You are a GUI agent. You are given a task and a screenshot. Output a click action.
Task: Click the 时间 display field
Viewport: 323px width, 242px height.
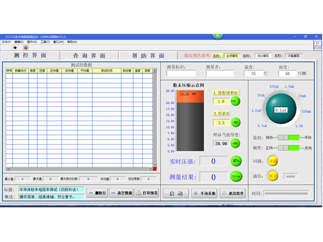(x=286, y=194)
